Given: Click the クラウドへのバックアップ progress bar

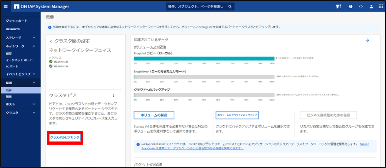Looking at the screenshot, I should (204, 95).
